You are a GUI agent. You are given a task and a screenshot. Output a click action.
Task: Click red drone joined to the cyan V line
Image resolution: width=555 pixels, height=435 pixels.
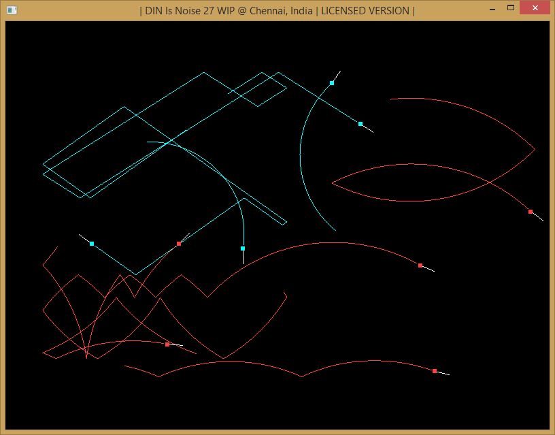[179, 244]
